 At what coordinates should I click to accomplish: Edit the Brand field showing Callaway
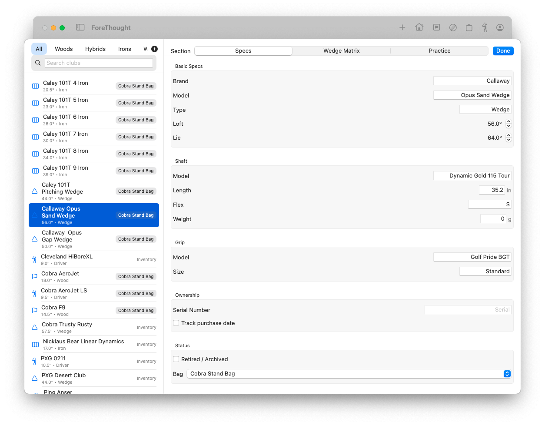click(472, 81)
